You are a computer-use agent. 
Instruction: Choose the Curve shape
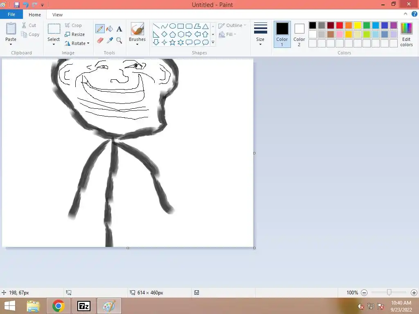164,26
